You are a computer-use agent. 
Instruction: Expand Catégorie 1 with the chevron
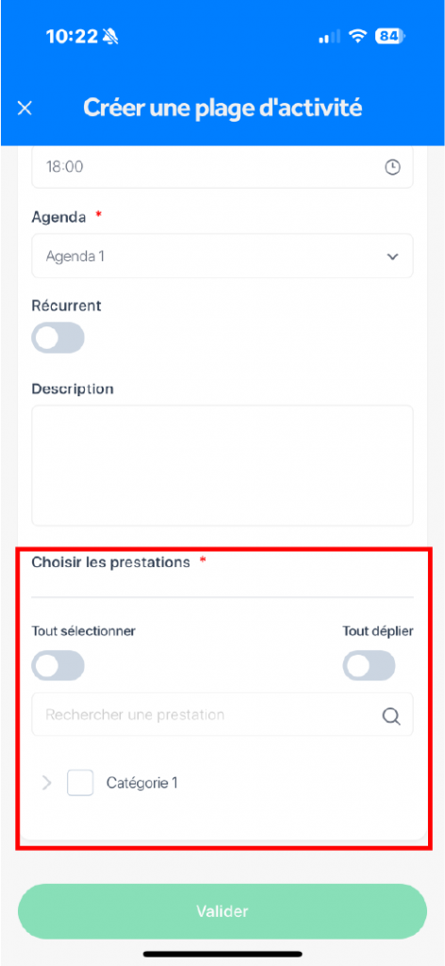tap(46, 783)
